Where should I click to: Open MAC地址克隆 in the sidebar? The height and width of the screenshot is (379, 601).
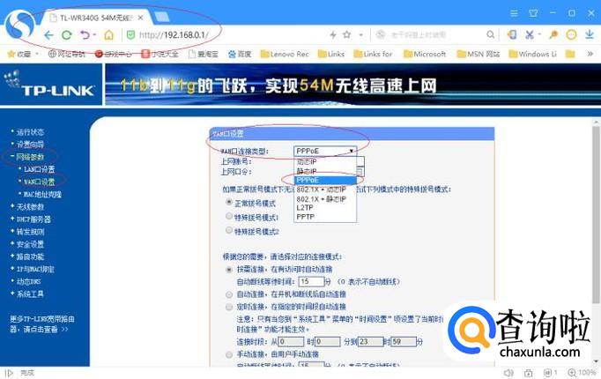click(41, 195)
